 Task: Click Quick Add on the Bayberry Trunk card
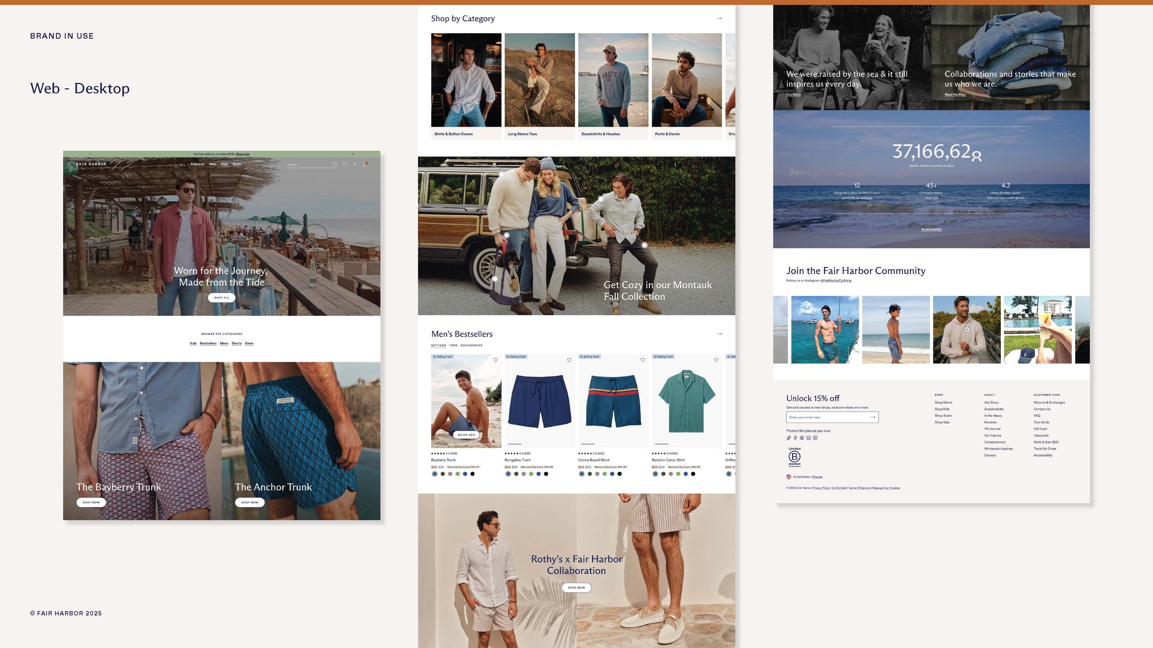click(x=466, y=435)
